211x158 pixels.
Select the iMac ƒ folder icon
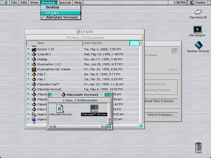[x=34, y=74]
